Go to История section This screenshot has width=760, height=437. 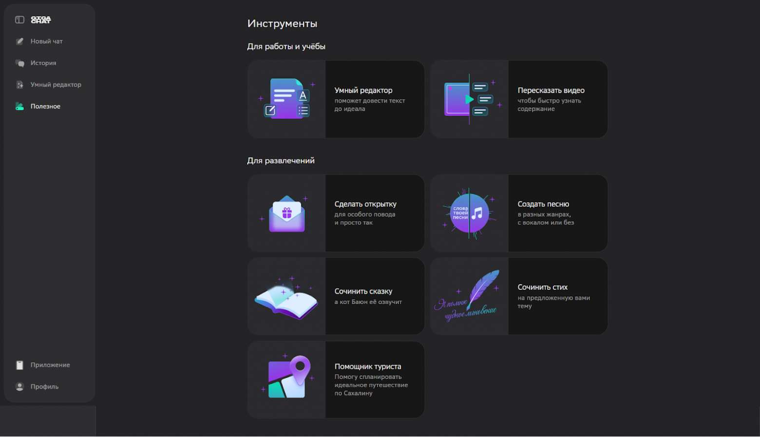[43, 63]
